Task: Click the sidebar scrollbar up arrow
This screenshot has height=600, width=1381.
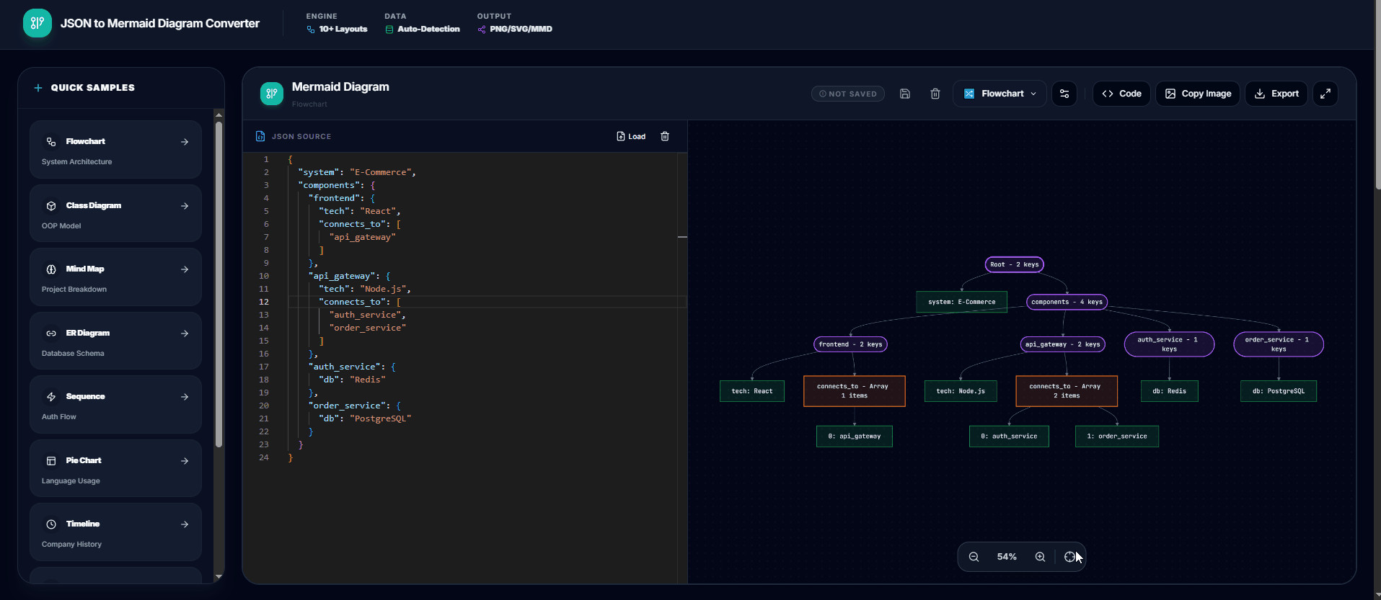Action: (219, 115)
